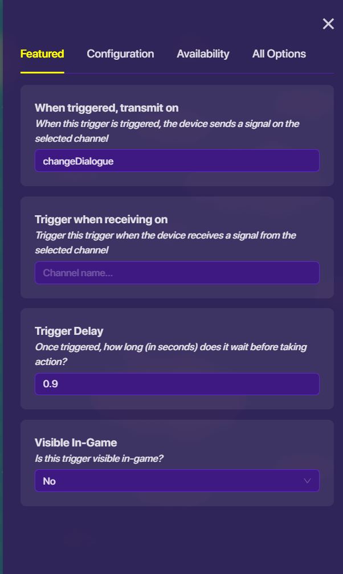Open the Visible In-Game dropdown set to No
The width and height of the screenshot is (343, 574).
171,481
